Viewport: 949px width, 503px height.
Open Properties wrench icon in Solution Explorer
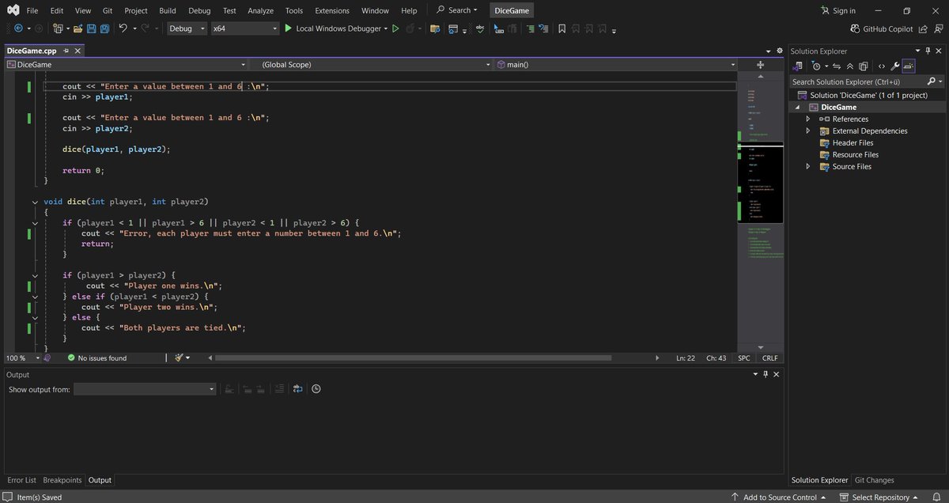coord(895,66)
